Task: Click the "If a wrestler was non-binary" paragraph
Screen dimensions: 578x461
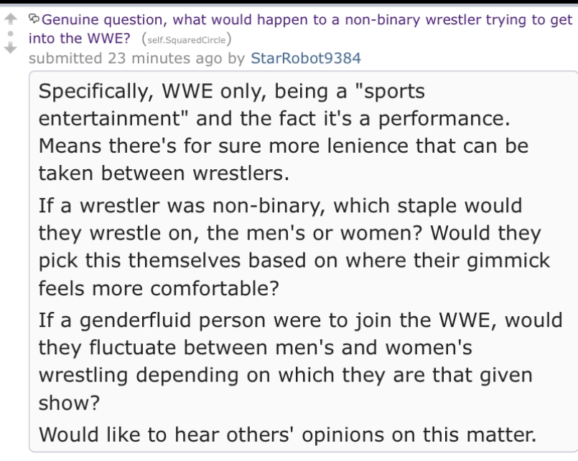Action: click(x=294, y=247)
